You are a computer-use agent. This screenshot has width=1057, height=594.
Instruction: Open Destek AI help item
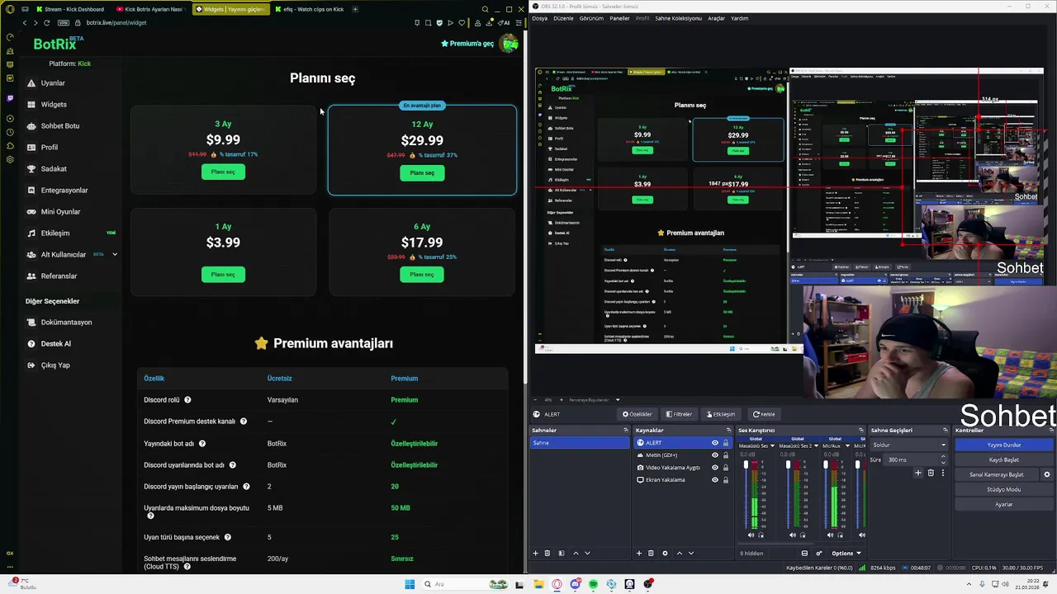click(55, 344)
